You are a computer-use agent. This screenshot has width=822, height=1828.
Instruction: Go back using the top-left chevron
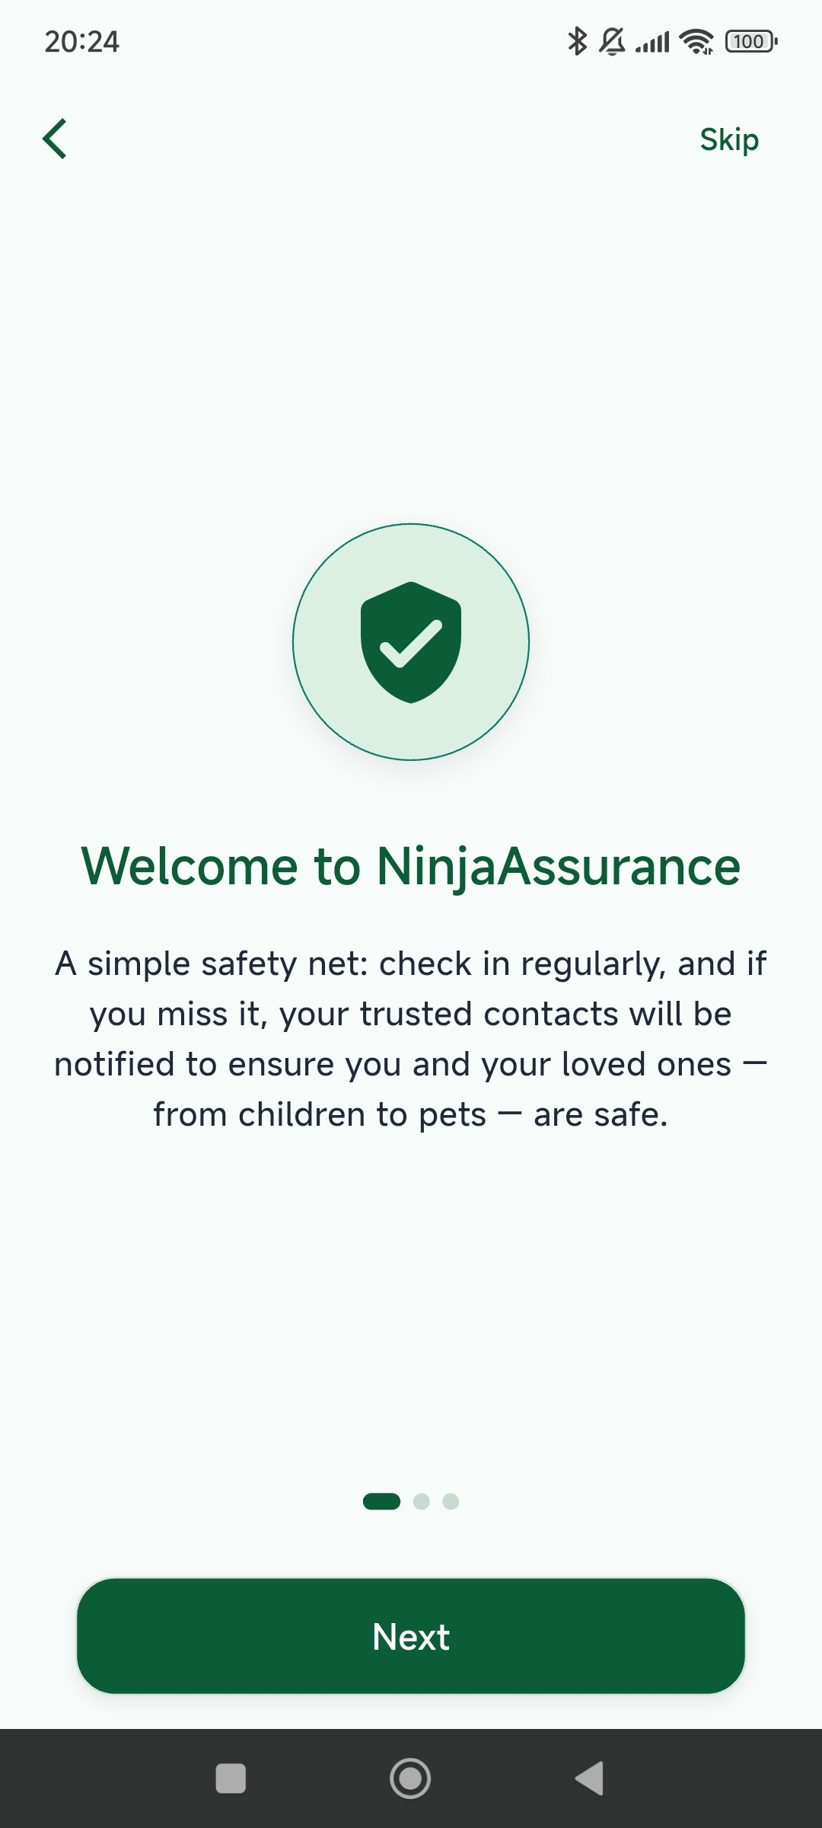click(56, 139)
